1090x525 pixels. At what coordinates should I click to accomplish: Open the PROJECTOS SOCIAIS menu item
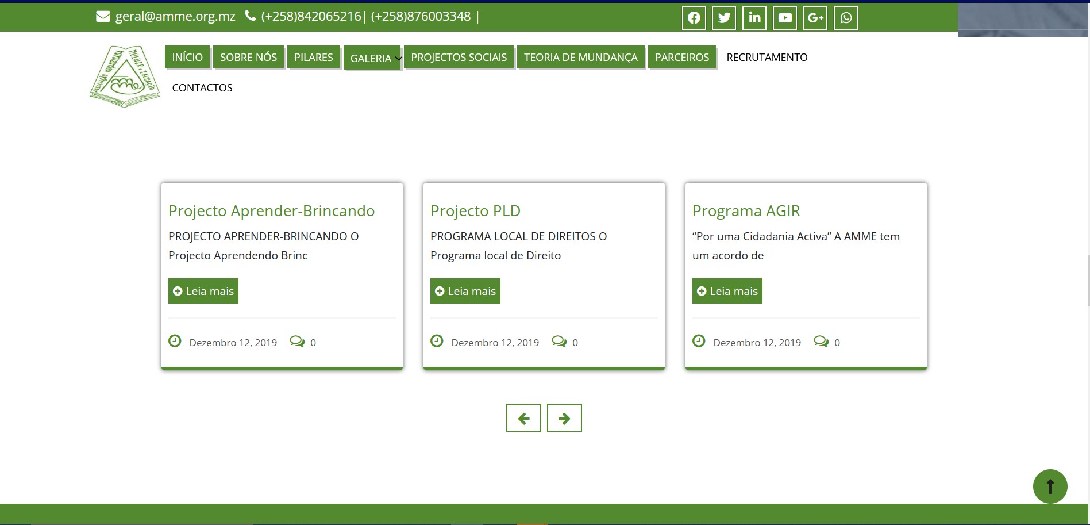point(459,57)
